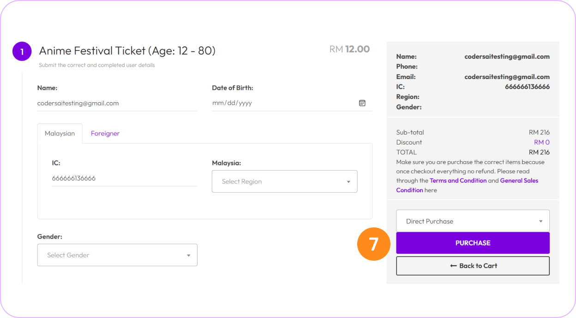Click the TOTAL RM 216 amount
The width and height of the screenshot is (576, 318).
point(539,152)
